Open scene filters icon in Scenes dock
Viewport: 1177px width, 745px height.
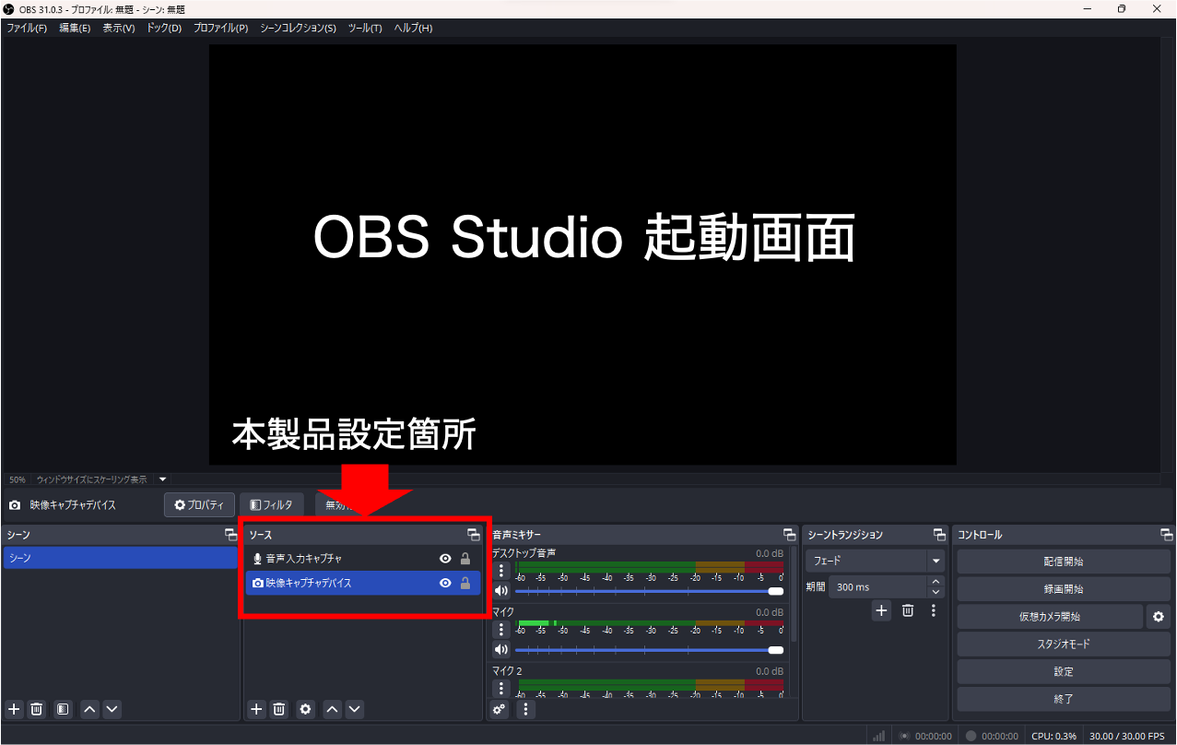pyautogui.click(x=62, y=709)
